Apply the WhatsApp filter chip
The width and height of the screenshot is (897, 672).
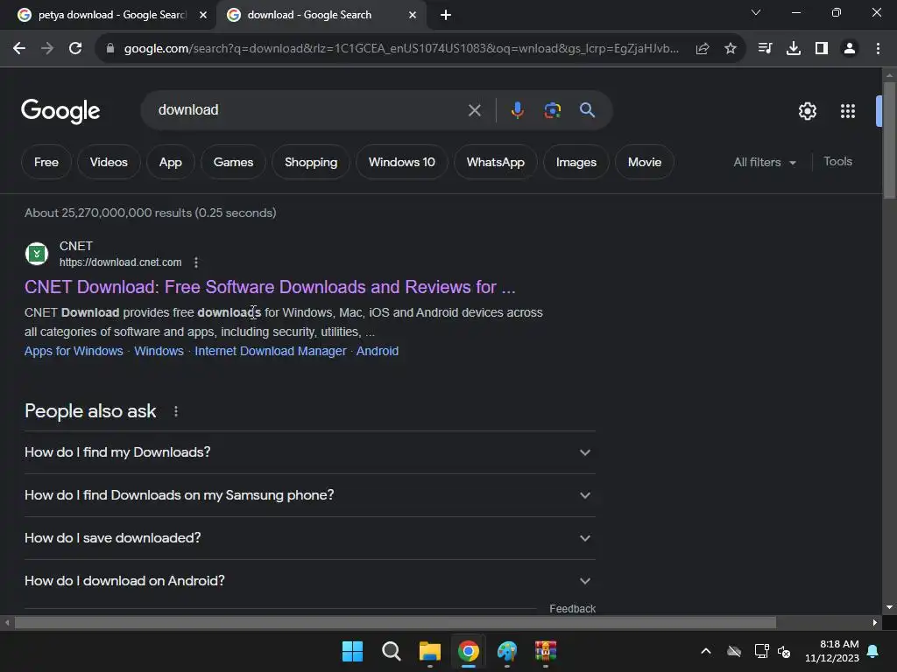(x=496, y=162)
